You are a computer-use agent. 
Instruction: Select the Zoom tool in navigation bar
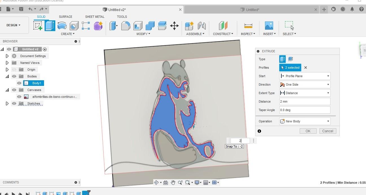pyautogui.click(x=180, y=183)
